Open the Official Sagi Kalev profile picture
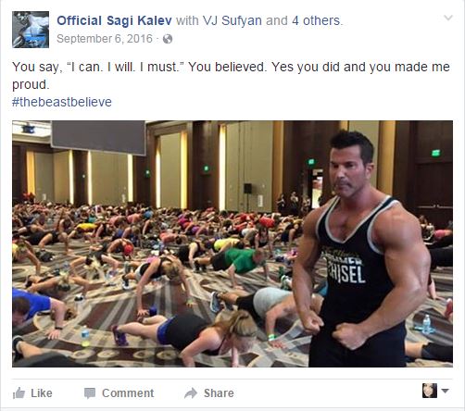Image resolution: width=465 pixels, height=411 pixels. point(31,30)
